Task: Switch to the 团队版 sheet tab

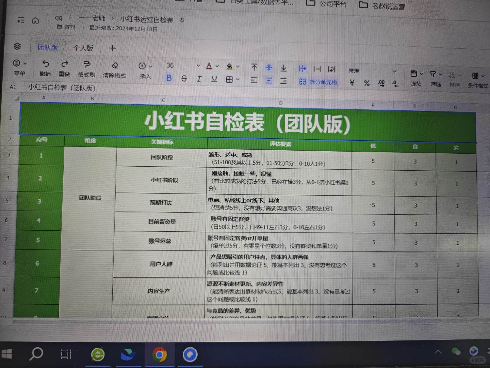Action: tap(48, 47)
